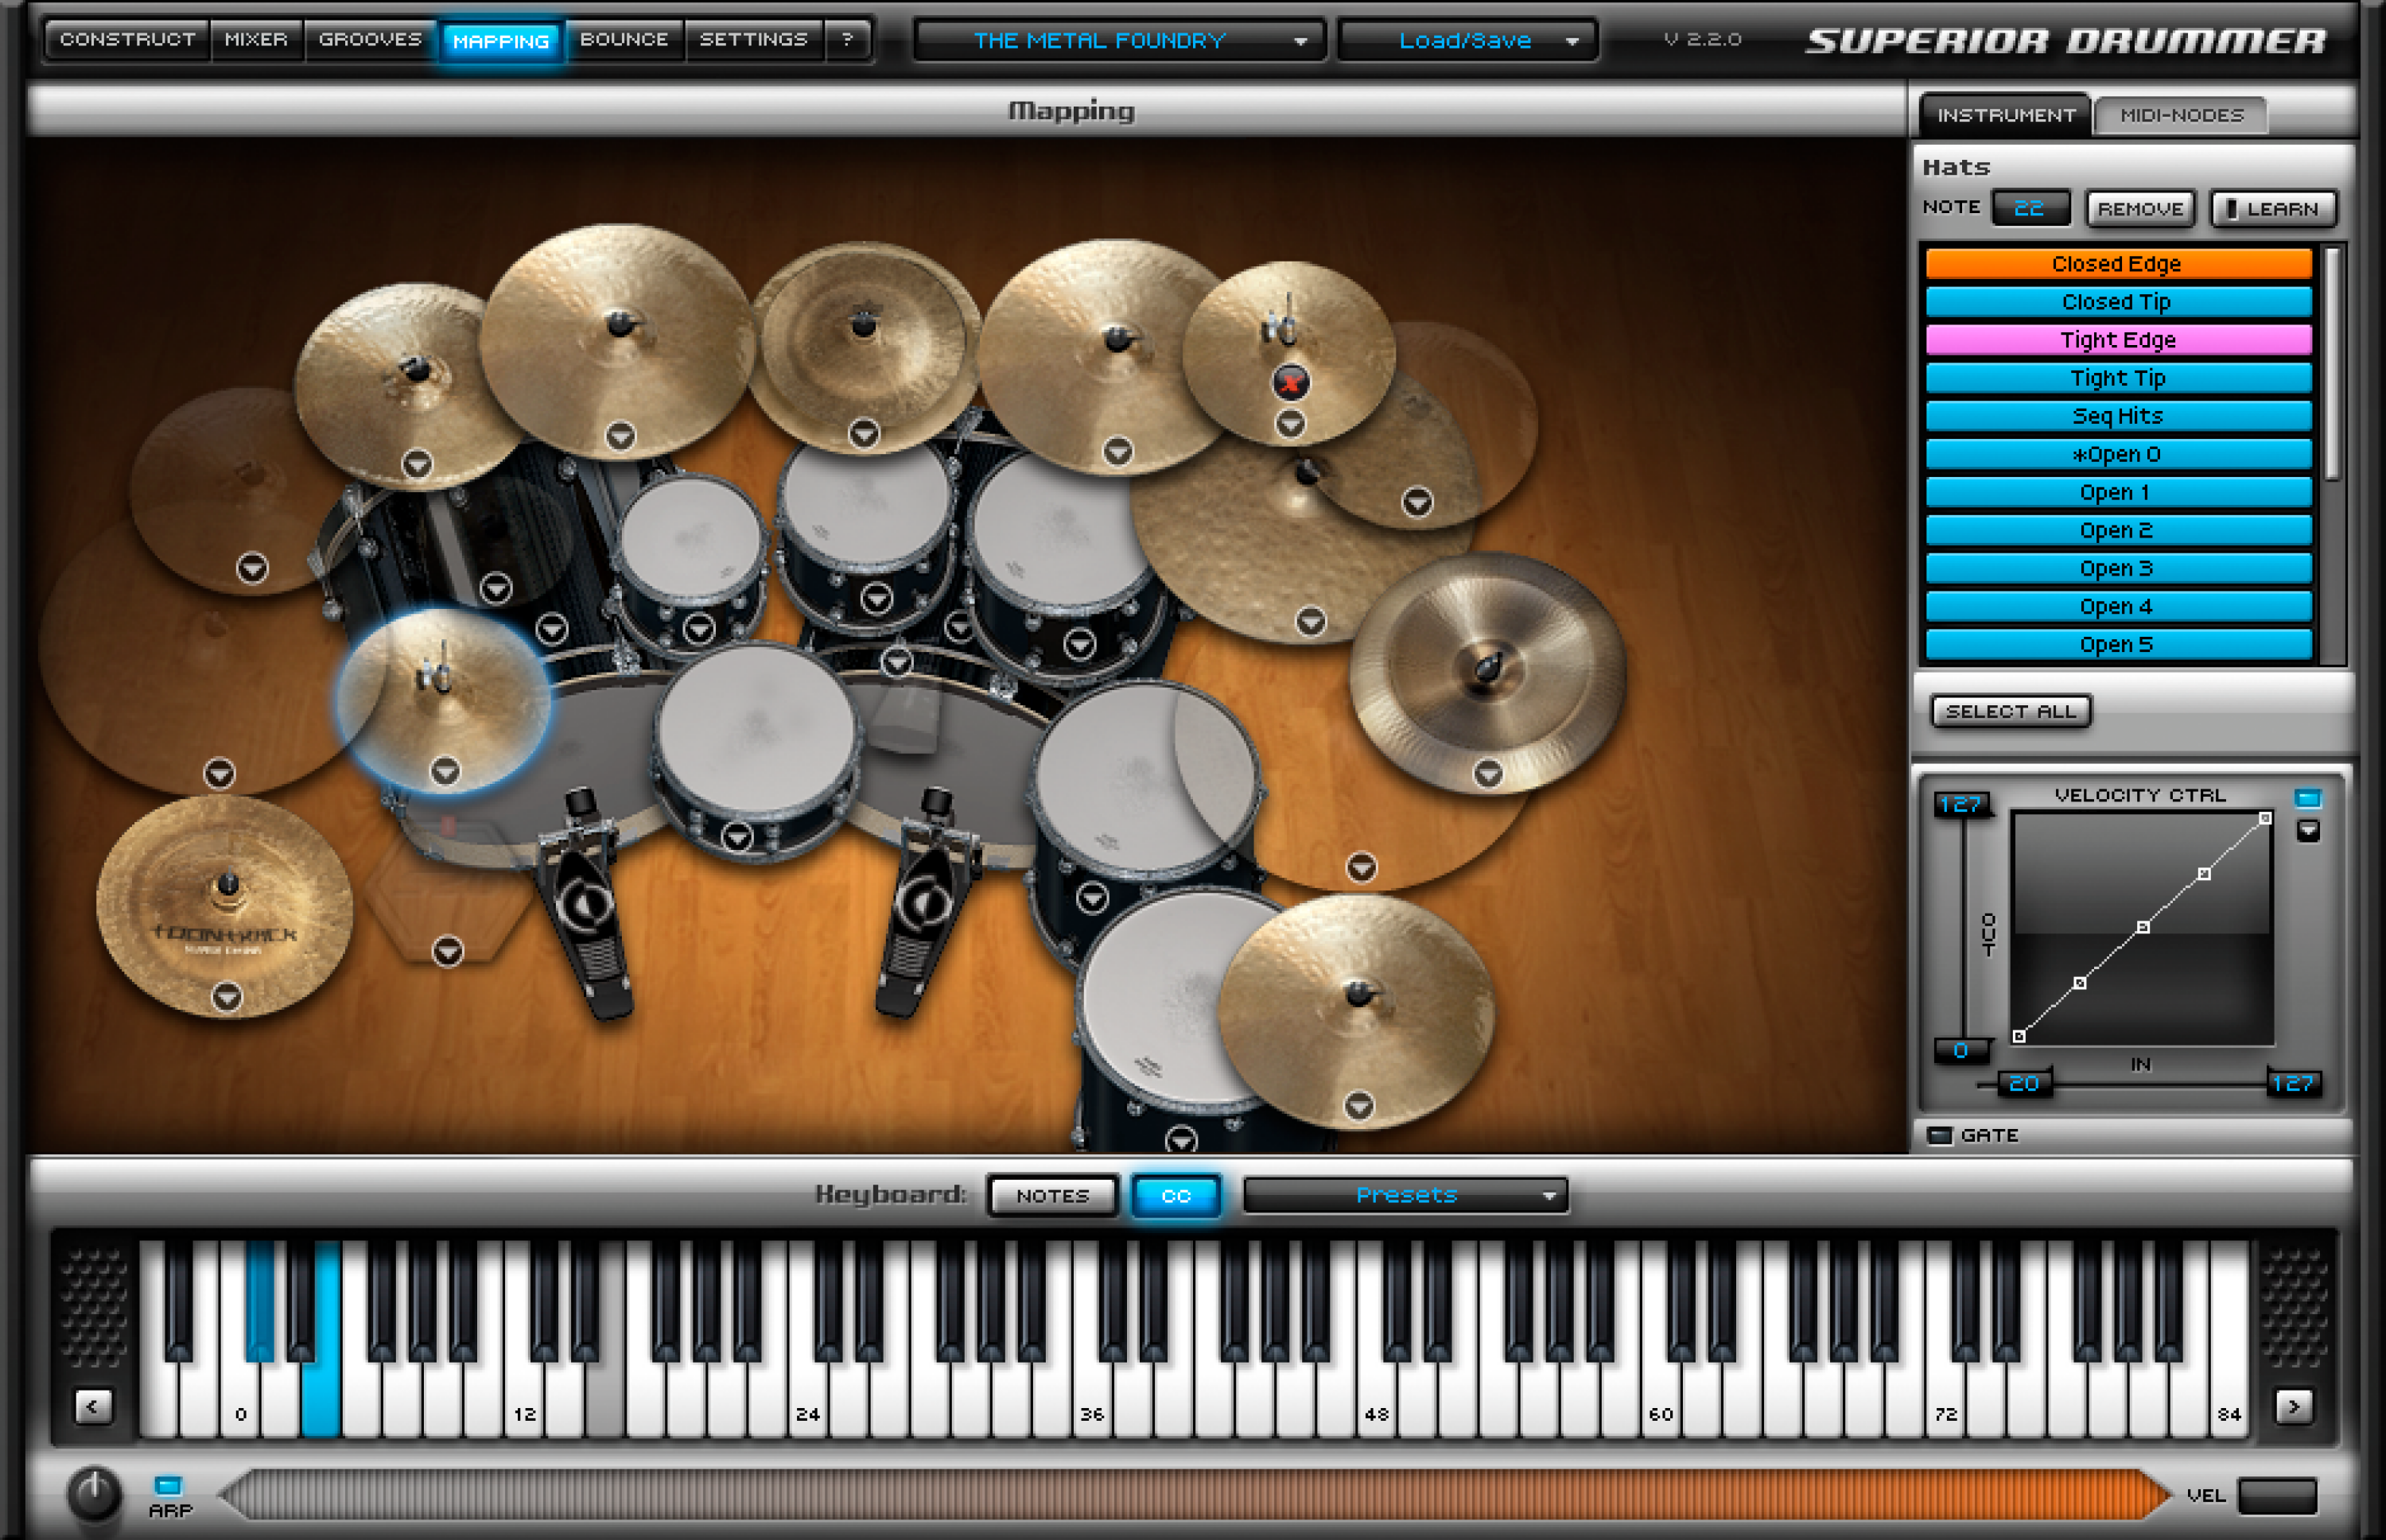Select the Open 5 articulation
Screen dimensions: 2386x1540
click(x=2116, y=644)
